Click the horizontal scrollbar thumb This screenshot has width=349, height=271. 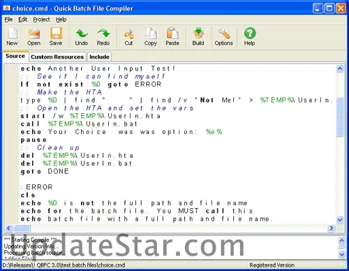22,228
